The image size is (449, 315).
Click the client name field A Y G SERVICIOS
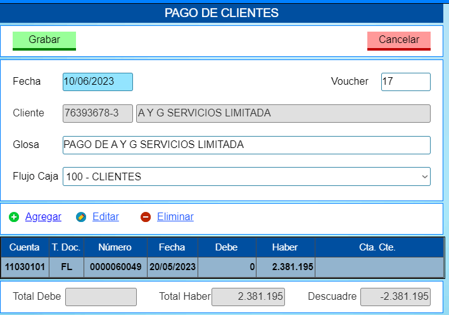pyautogui.click(x=283, y=114)
